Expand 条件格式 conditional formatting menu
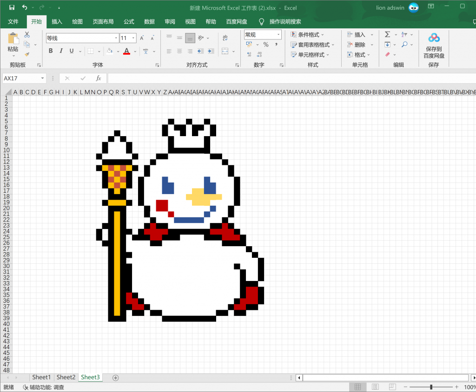 pyautogui.click(x=307, y=34)
